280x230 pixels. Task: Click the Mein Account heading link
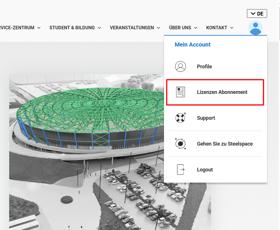(192, 45)
